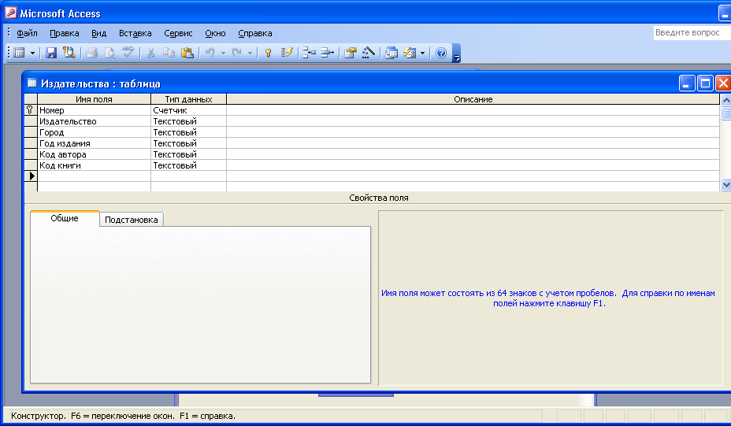This screenshot has height=426, width=731.
Task: Click the Redo arrow icon
Action: coord(237,53)
